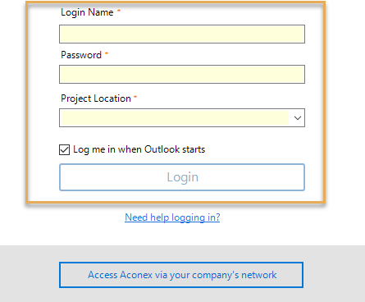Image resolution: width=365 pixels, height=302 pixels.
Task: Click the required asterisk beside Project Location
Action: (135, 97)
